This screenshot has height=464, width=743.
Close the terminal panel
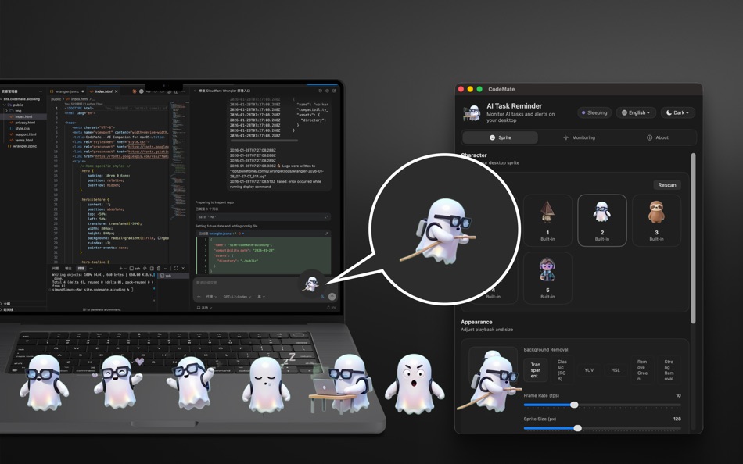click(183, 269)
